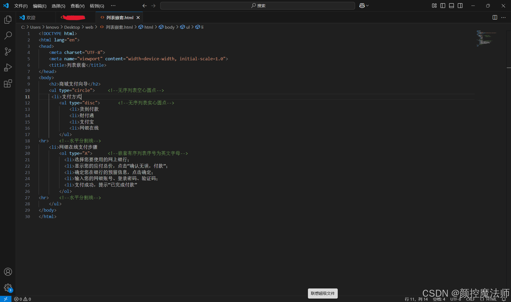The width and height of the screenshot is (511, 302).
Task: Open the editor actions overflow menu
Action: point(504,18)
